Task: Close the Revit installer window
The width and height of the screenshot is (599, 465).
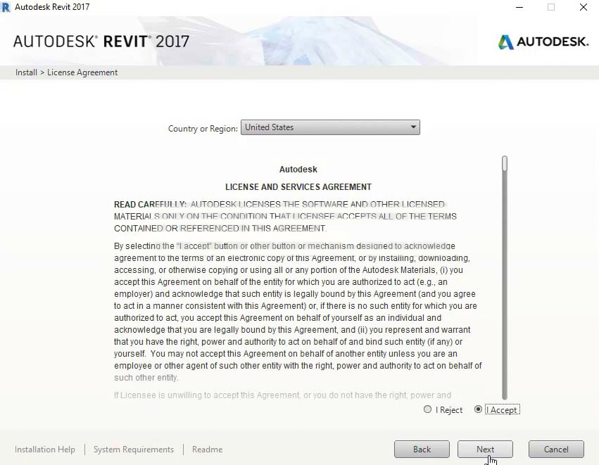Action: click(x=584, y=7)
